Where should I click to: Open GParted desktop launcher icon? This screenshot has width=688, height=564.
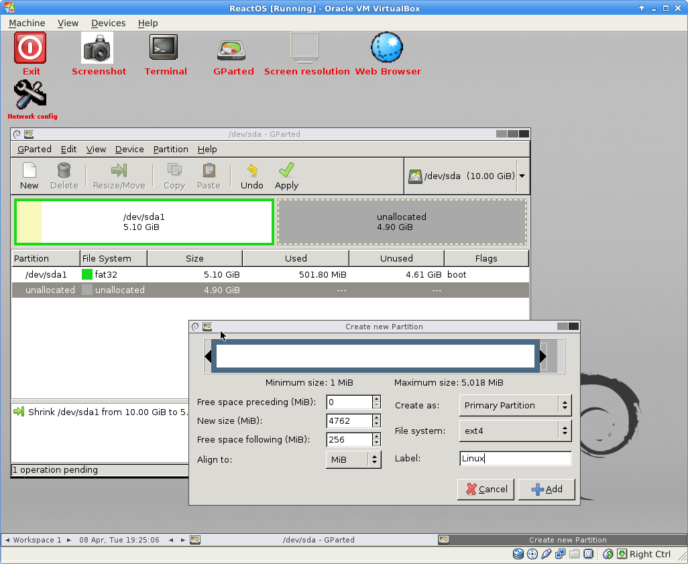(x=233, y=50)
